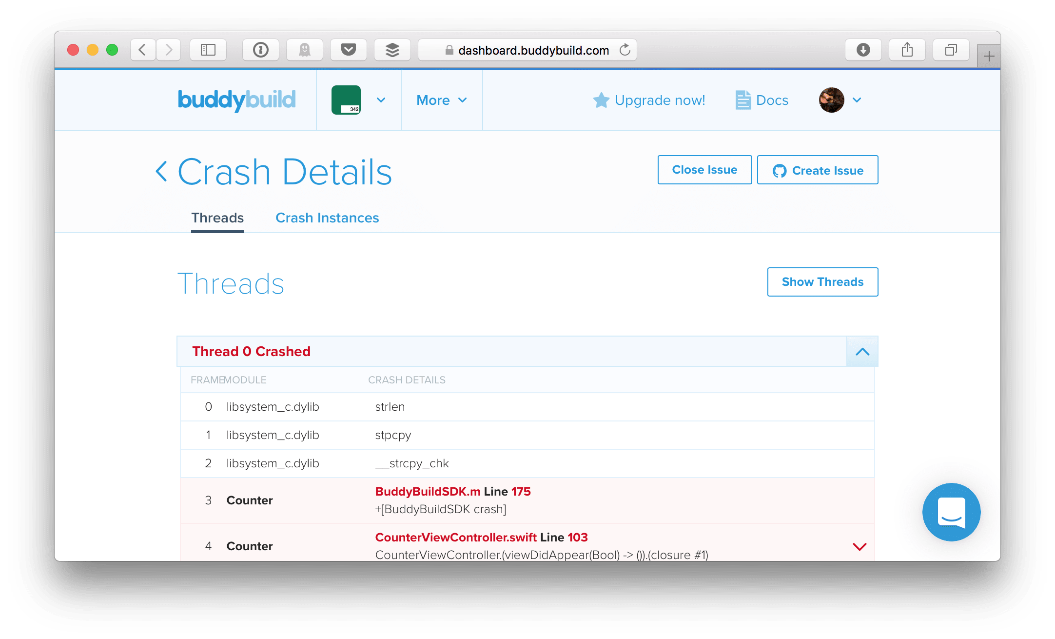Click the MODULE column header
Screen dimensions: 1055x639
[245, 380]
